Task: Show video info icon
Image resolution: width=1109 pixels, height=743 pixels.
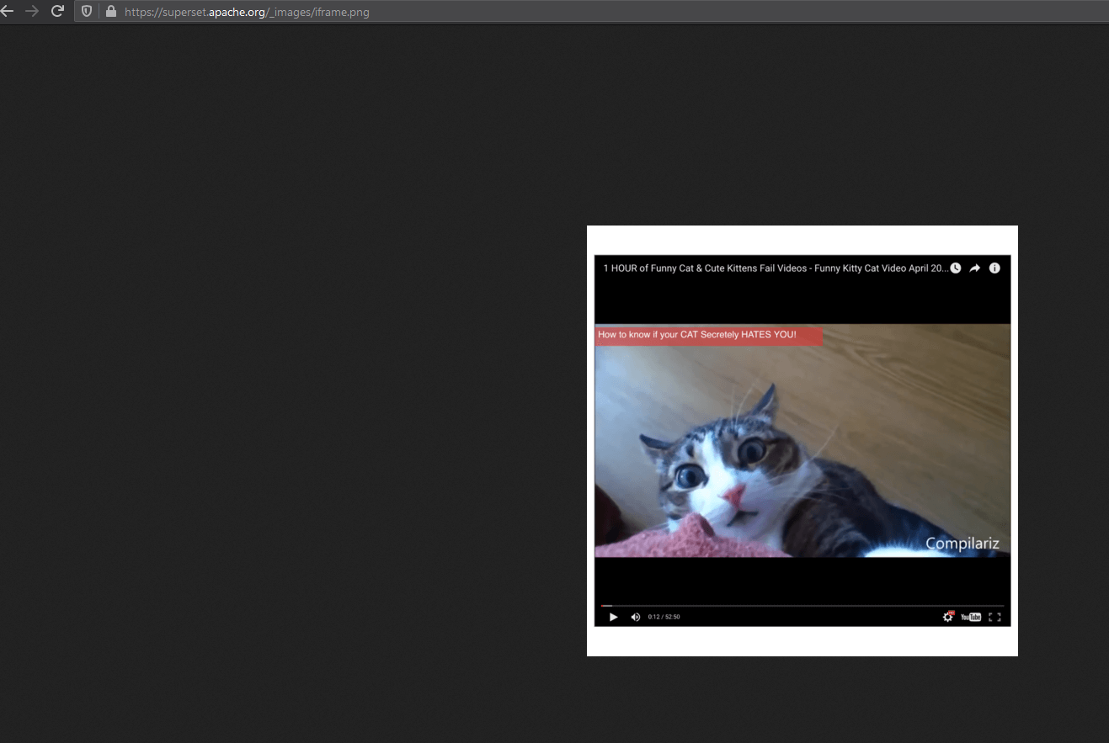Action: (x=994, y=268)
